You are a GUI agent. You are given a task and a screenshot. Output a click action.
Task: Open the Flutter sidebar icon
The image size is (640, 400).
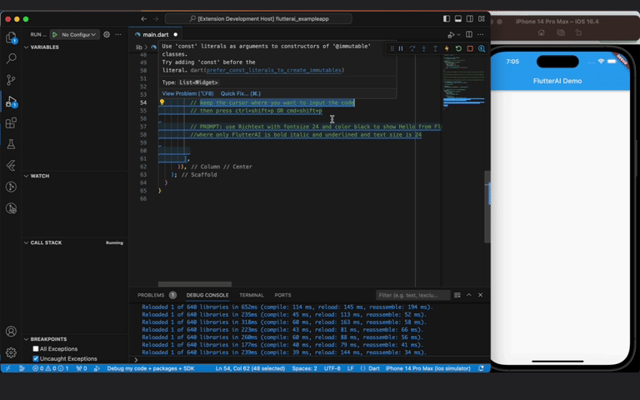[12, 165]
